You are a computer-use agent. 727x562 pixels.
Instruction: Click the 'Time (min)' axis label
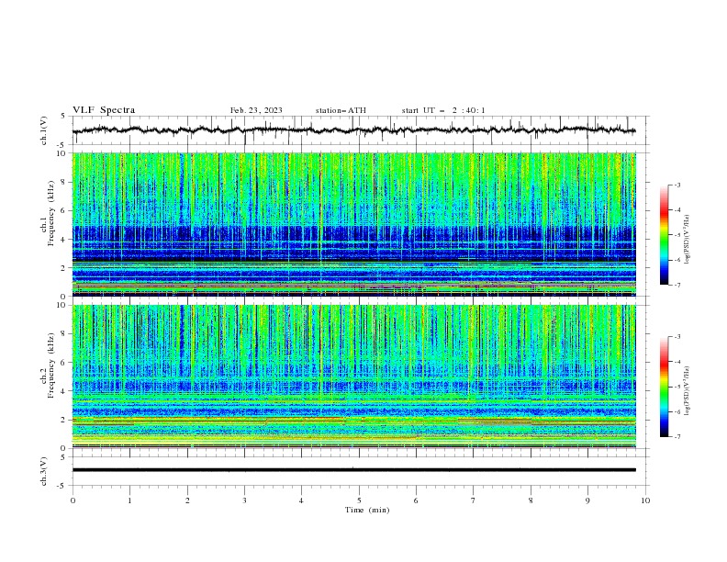(x=367, y=510)
